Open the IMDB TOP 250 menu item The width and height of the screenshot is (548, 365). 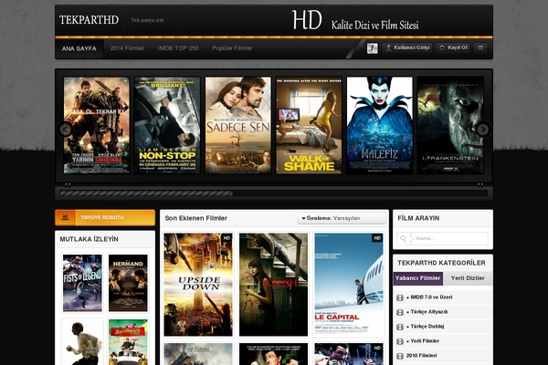click(178, 48)
